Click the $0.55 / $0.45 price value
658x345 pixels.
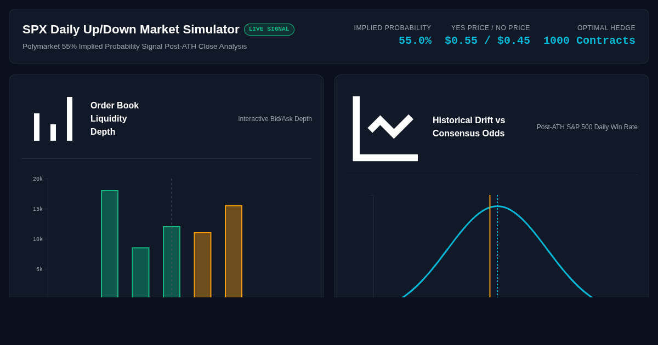pos(487,41)
